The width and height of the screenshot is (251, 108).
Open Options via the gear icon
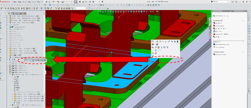point(86,2)
